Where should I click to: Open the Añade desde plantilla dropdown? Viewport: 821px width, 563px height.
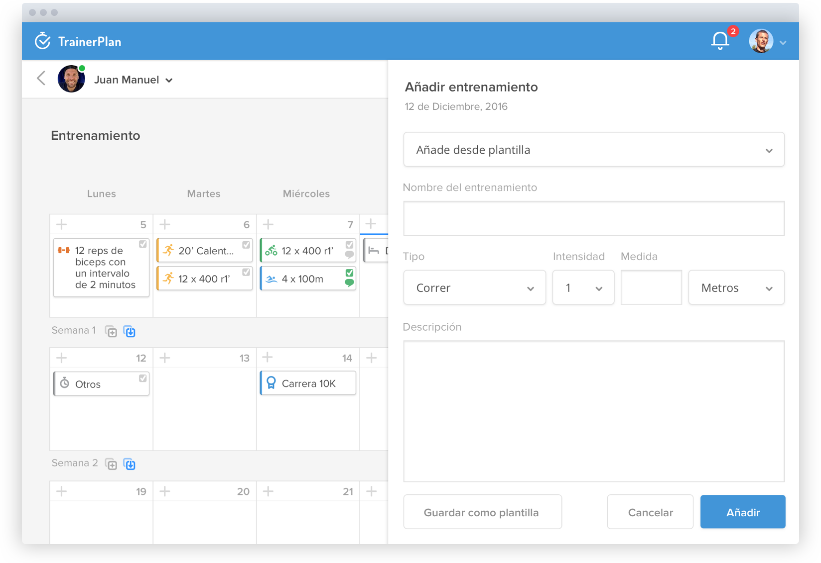594,149
